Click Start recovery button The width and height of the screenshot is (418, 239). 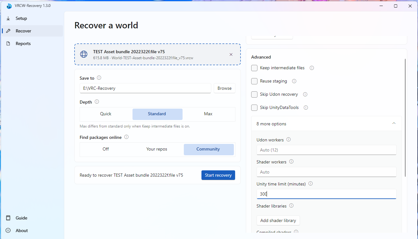click(218, 175)
